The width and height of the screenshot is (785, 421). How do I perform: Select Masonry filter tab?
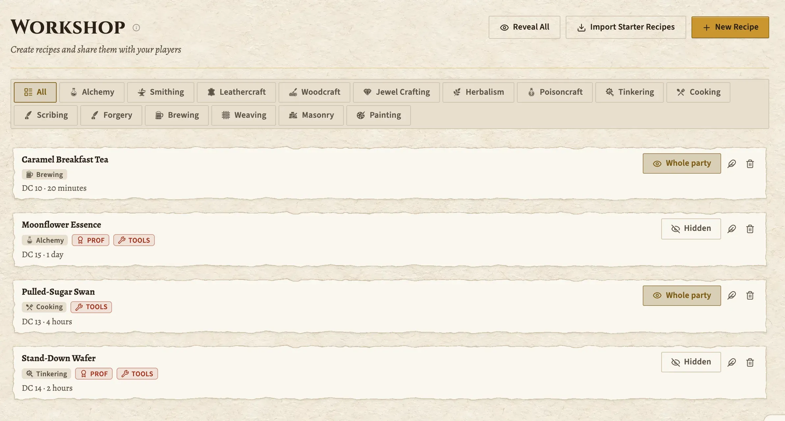tap(311, 115)
